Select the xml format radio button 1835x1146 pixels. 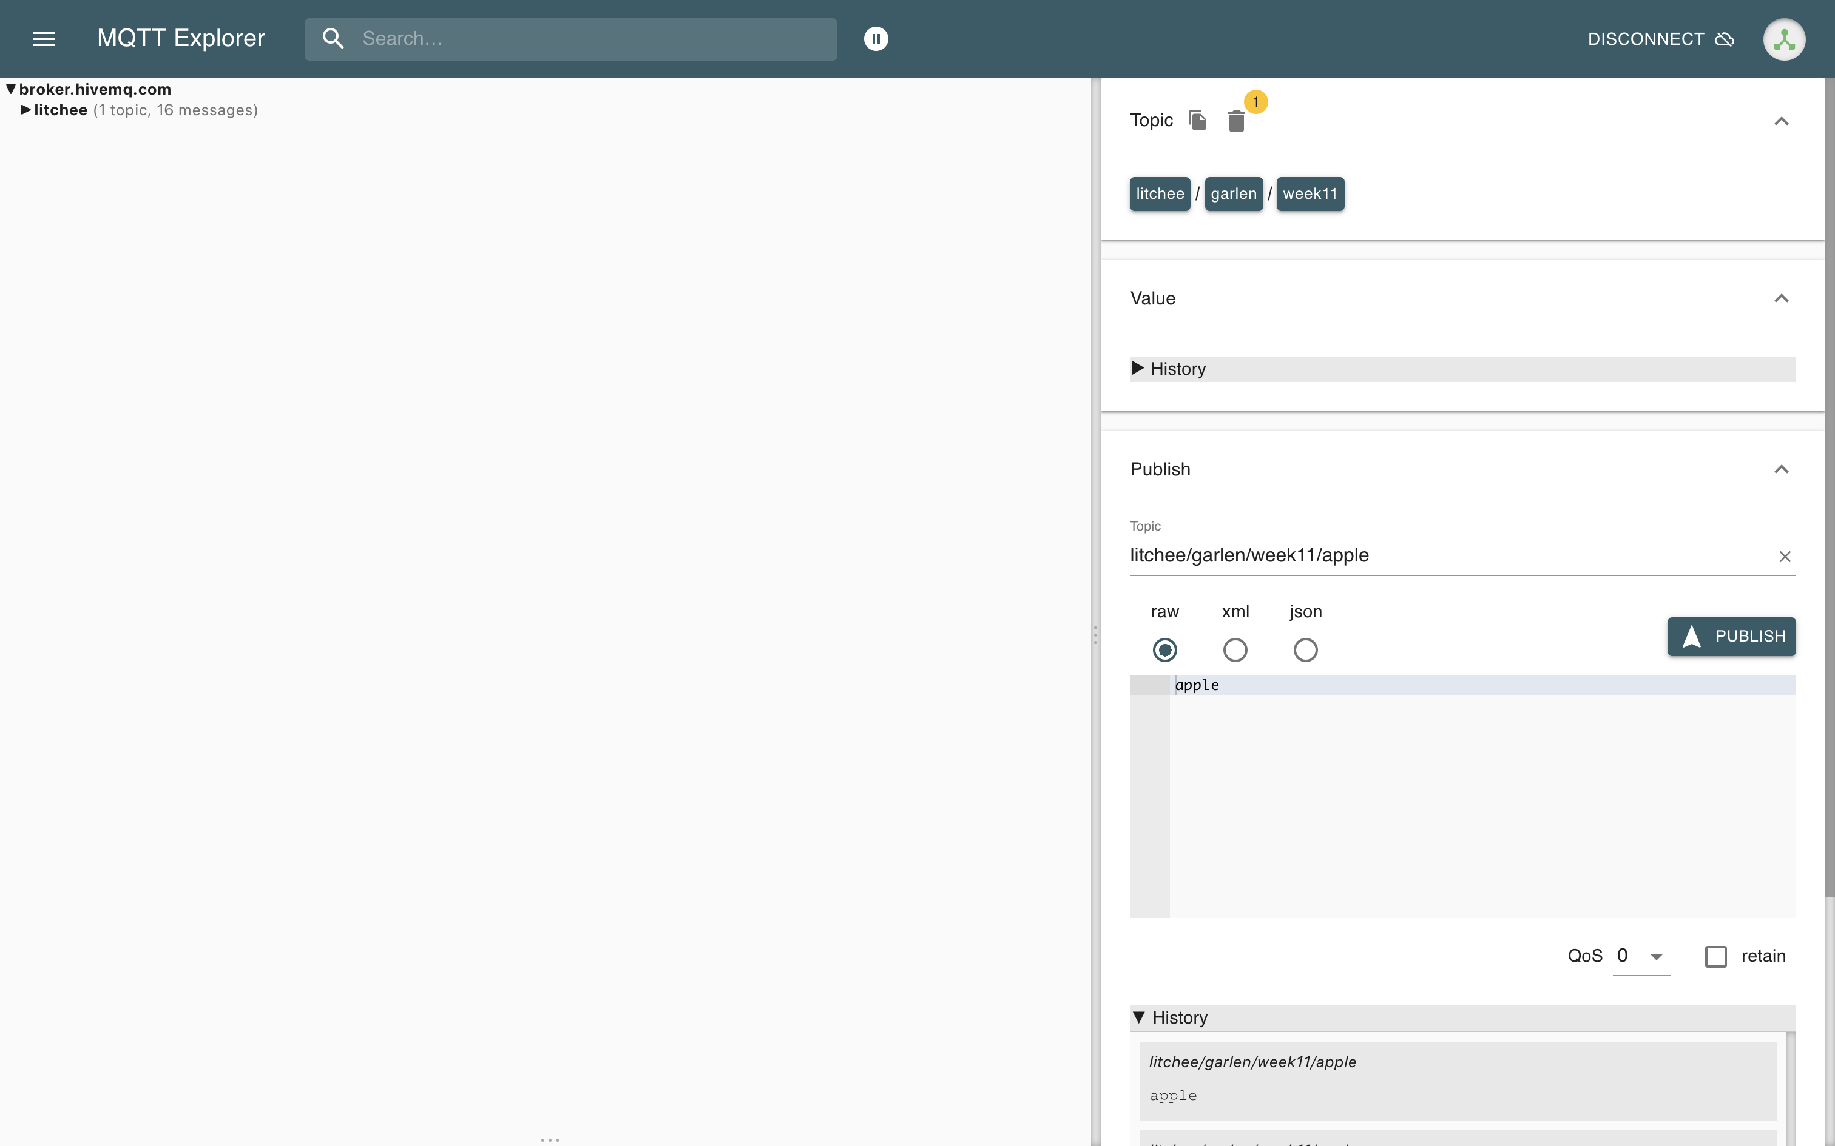tap(1234, 650)
